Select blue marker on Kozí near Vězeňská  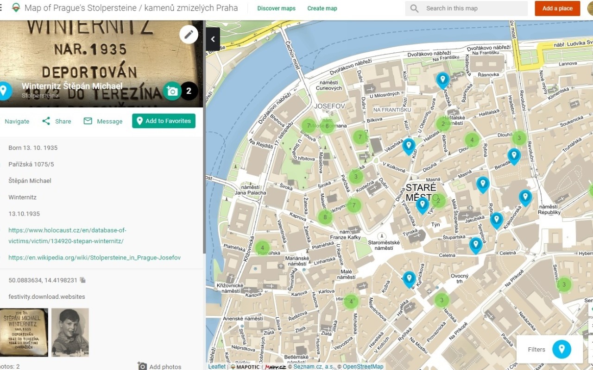(409, 147)
